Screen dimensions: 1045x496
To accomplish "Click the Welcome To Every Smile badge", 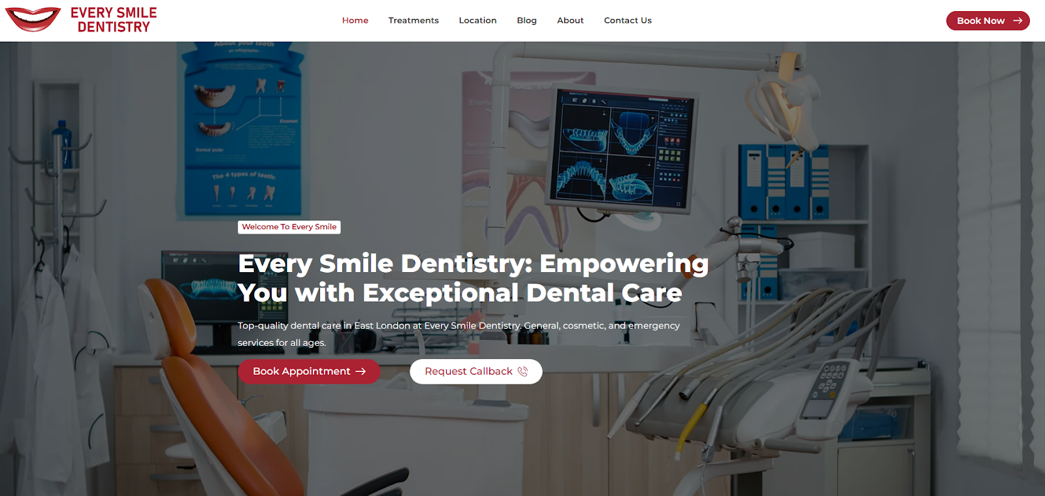I will click(x=289, y=227).
